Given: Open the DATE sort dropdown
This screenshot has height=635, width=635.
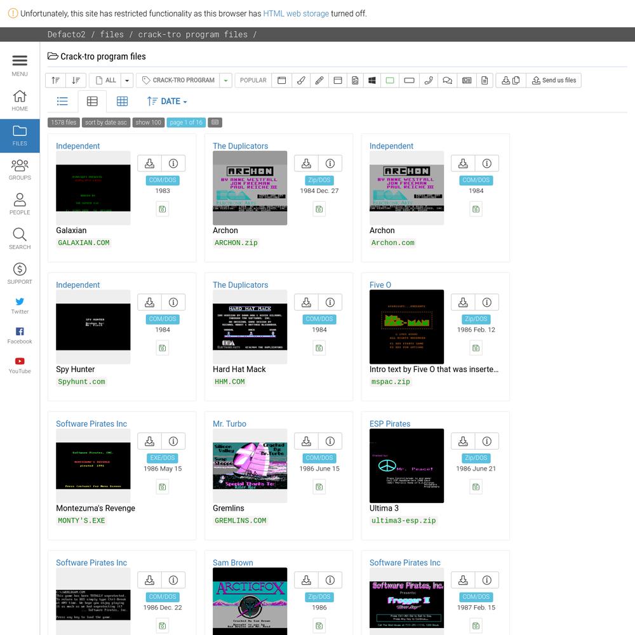Looking at the screenshot, I should pyautogui.click(x=167, y=102).
